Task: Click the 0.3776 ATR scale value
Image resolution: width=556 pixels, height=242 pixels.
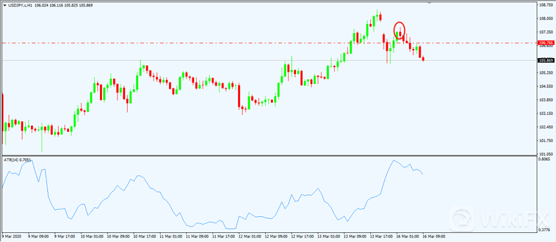Action: click(545, 229)
